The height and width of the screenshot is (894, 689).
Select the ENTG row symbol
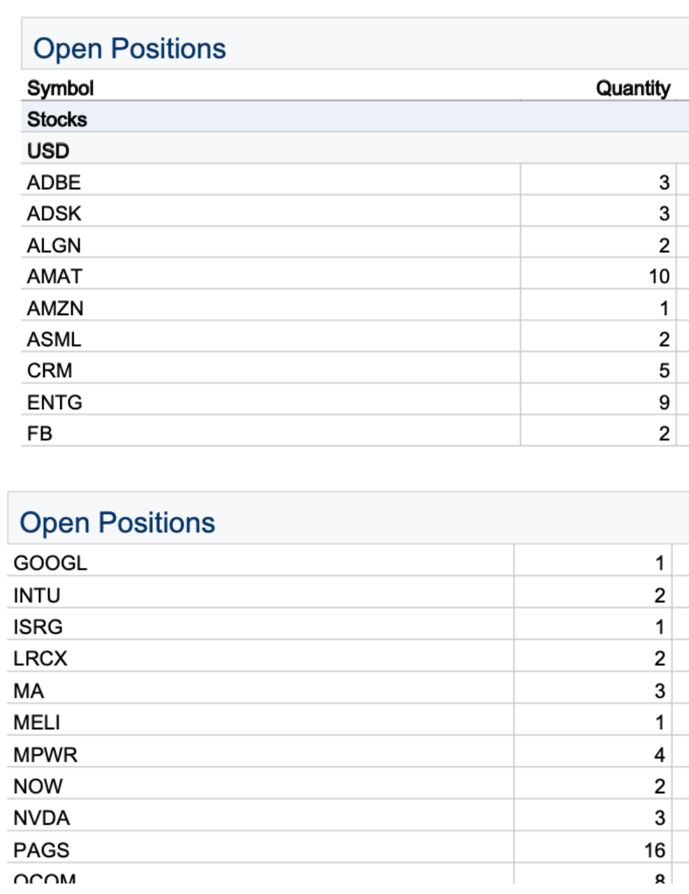(55, 402)
